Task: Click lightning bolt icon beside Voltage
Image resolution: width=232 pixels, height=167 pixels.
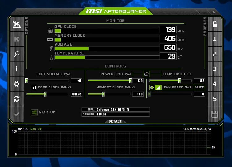Action: click(51, 48)
